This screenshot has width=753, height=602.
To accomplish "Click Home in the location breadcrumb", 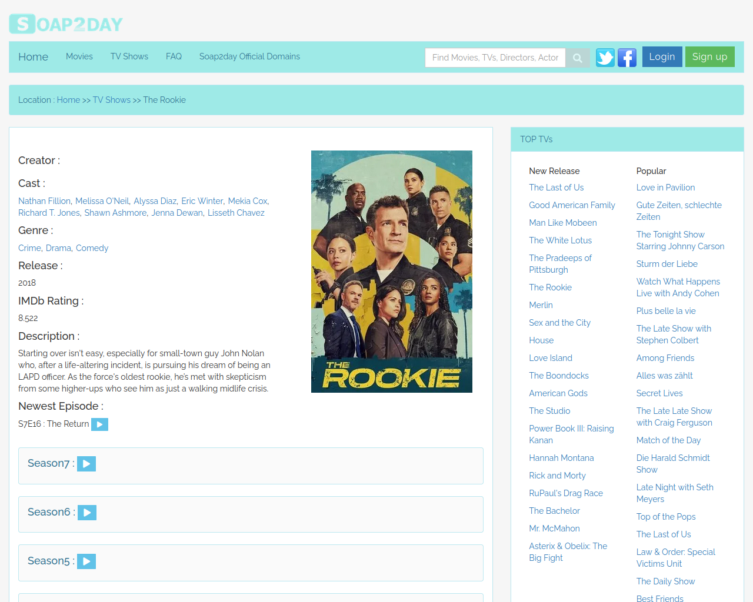I will (68, 100).
